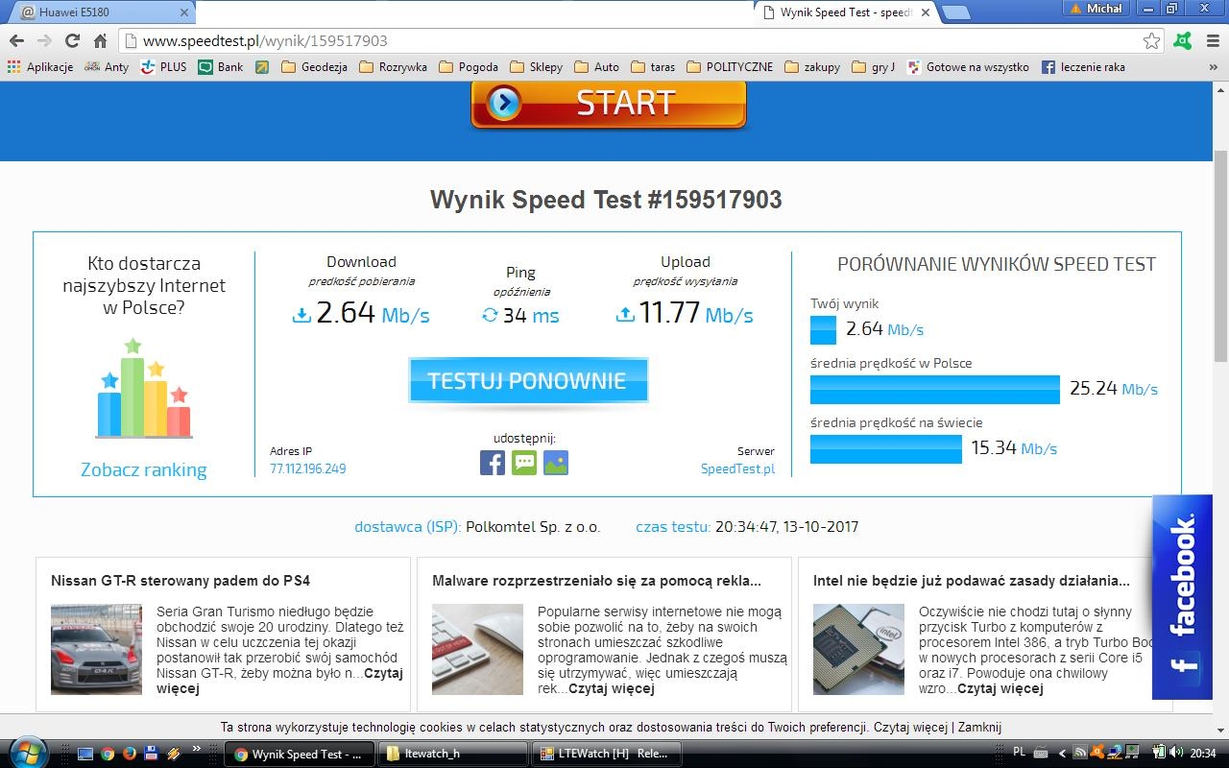Click the floppy disk quick launch icon

tap(152, 754)
